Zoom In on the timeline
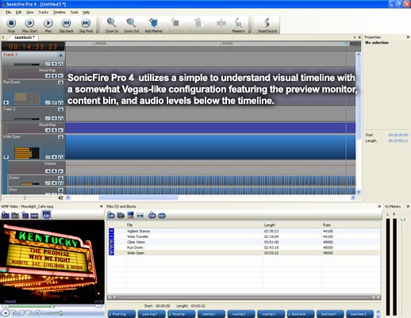Image resolution: width=411 pixels, height=318 pixels. [x=112, y=25]
